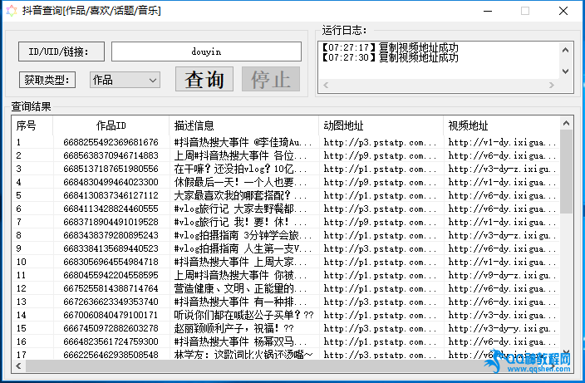Image resolution: width=585 pixels, height=383 pixels.
Task: Click the 描述信息 column header
Action: [244, 125]
